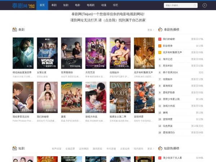
Task: Open the 短剧 navigation tab
Action: click(x=66, y=5)
